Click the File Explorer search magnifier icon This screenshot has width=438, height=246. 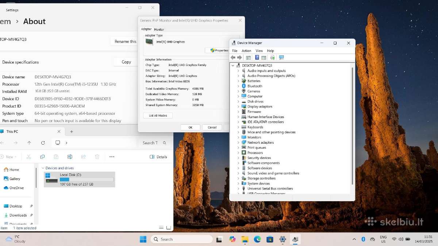tap(165, 143)
